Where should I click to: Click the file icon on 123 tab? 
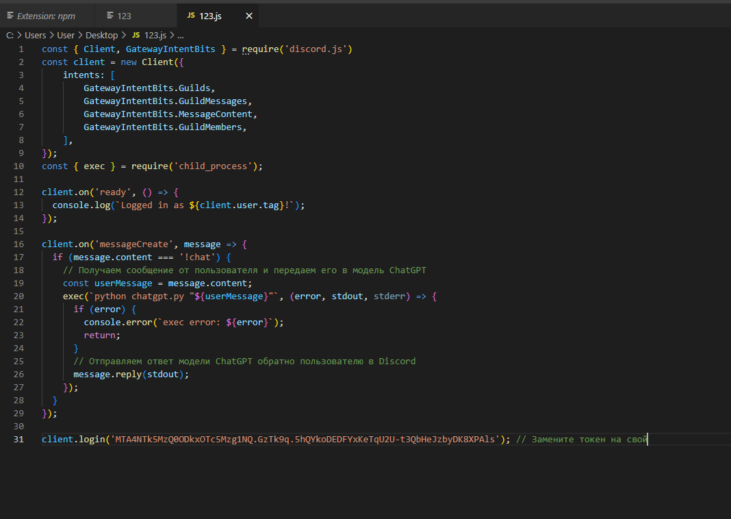pyautogui.click(x=110, y=15)
